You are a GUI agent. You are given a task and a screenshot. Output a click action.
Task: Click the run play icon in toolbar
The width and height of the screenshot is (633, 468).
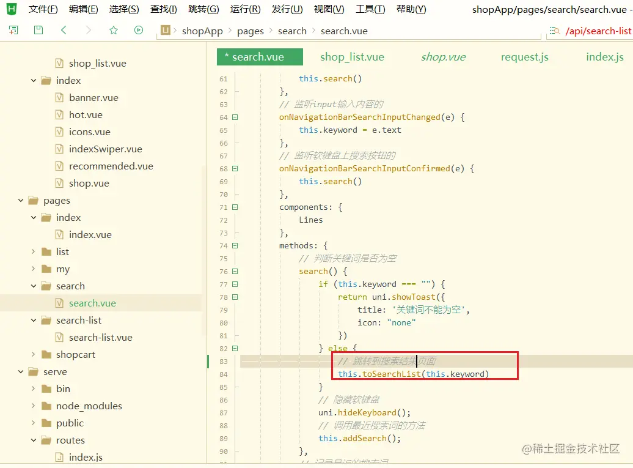pos(139,30)
